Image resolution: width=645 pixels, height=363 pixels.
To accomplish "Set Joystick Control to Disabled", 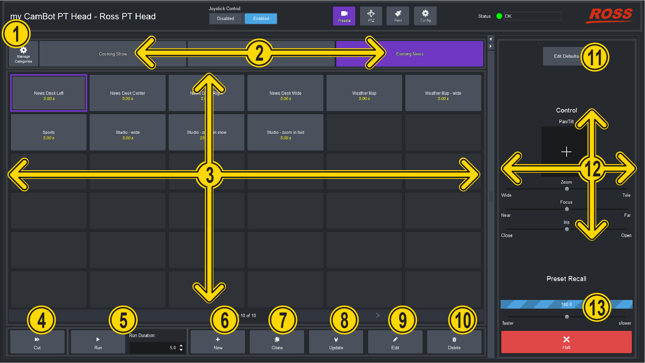I will (225, 18).
